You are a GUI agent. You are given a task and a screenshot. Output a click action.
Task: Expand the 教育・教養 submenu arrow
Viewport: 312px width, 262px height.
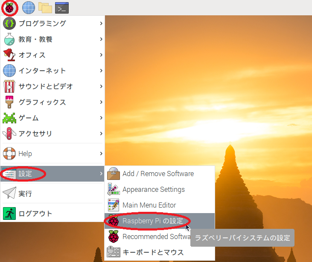pyautogui.click(x=101, y=39)
